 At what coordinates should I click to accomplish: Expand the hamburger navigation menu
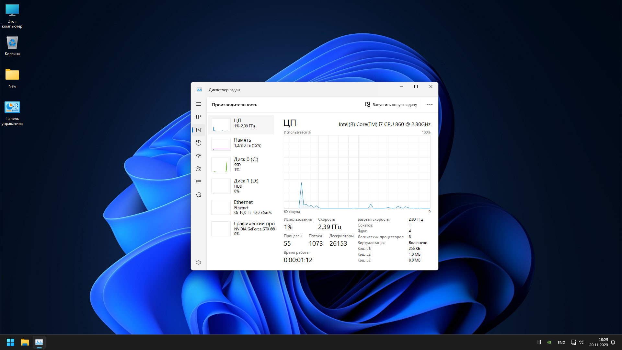[x=199, y=104]
